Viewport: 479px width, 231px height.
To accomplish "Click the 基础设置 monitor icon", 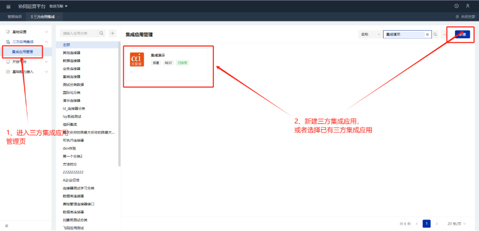I will 8,32.
